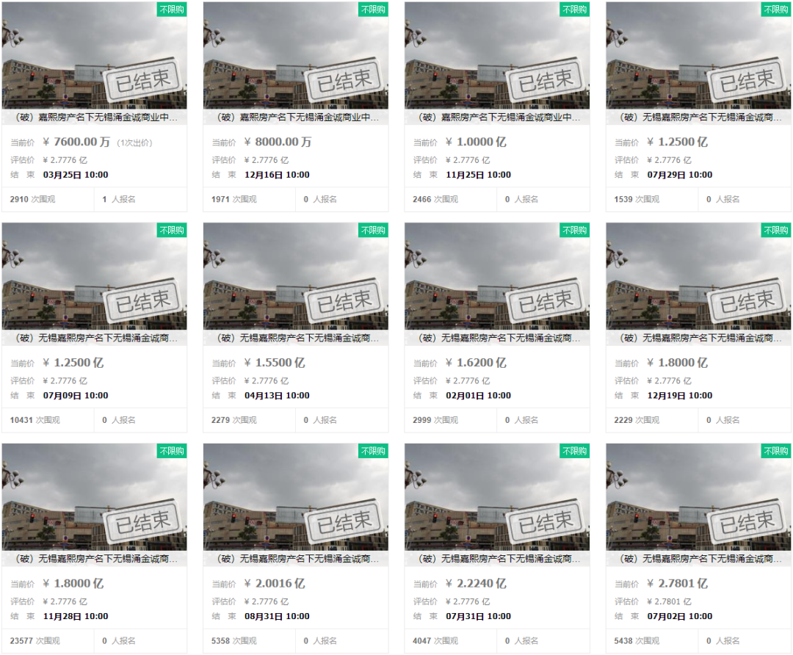Click the 不限购 badge on the listing ending 12月19日
The image size is (793, 655).
[776, 230]
